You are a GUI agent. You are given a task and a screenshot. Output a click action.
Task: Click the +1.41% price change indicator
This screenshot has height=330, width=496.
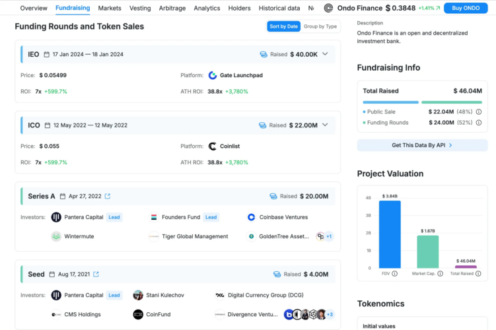click(x=429, y=8)
